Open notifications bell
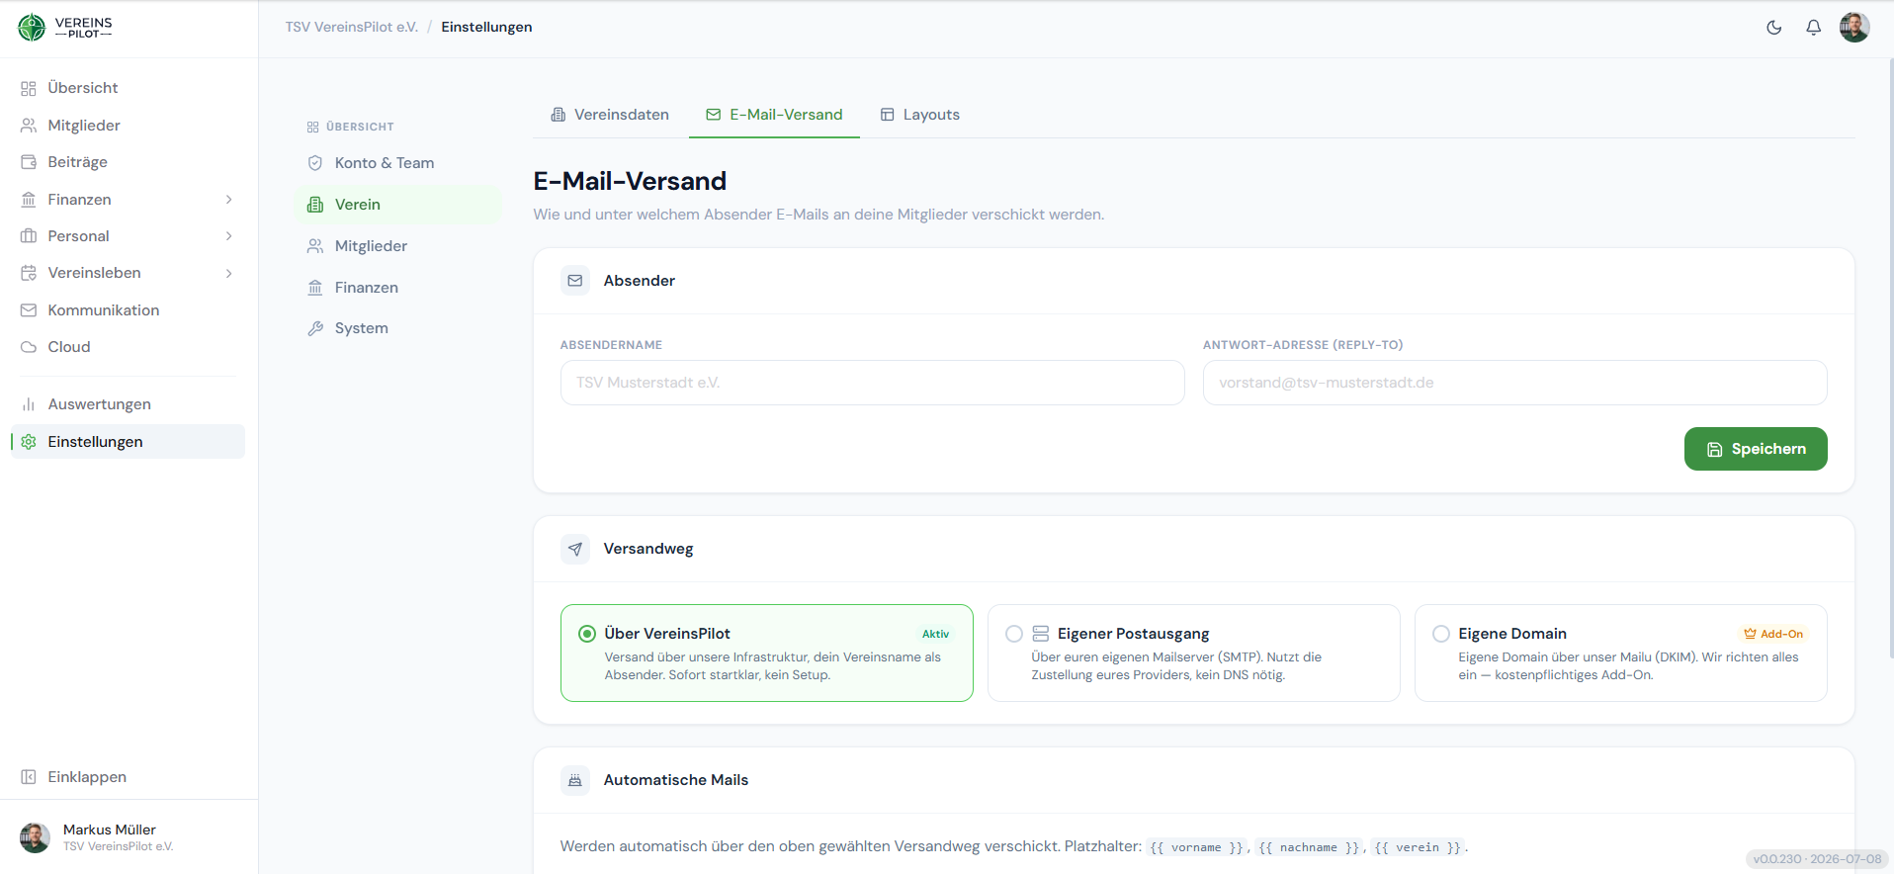The height and width of the screenshot is (874, 1894). click(x=1814, y=28)
